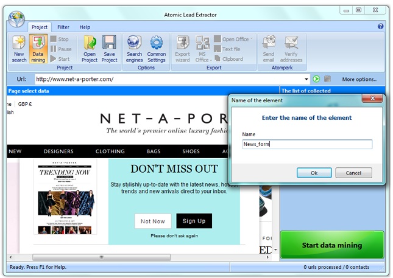This screenshot has height=278, width=393.
Task: Select the Data mining tool
Action: tap(38, 49)
